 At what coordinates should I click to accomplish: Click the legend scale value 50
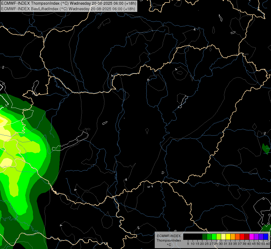(x=258, y=244)
